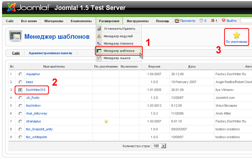Open the Сайт menu

coord(10,21)
